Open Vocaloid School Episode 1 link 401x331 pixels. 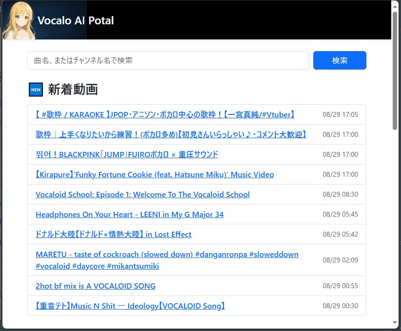point(142,194)
